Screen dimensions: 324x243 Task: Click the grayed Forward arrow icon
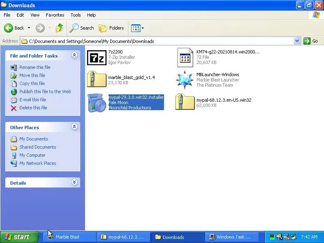point(40,28)
